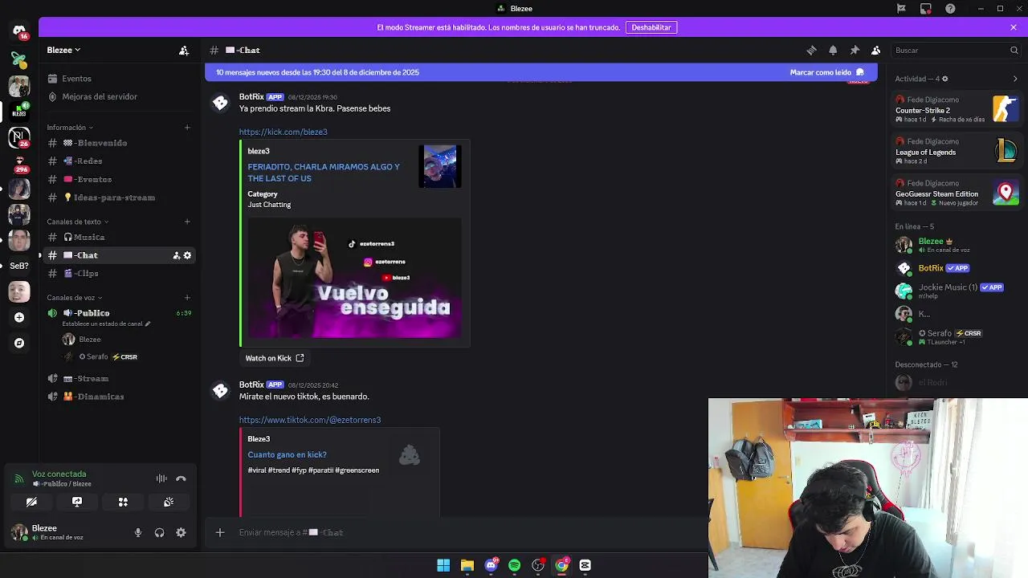Collapse the Canales de texto category
Viewport: 1028px width, 578px height.
(x=78, y=222)
